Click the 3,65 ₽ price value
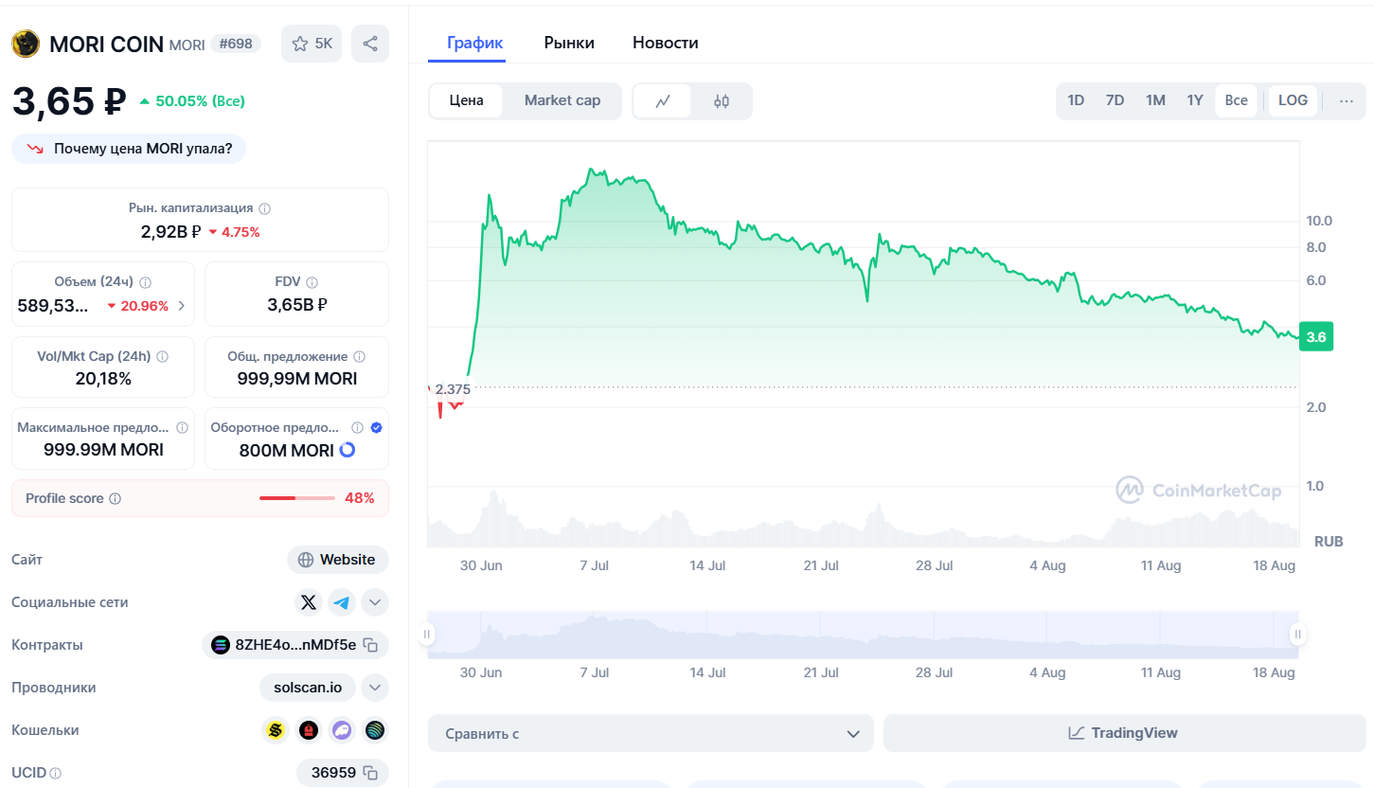Viewport: 1374px width, 788px height. [69, 101]
